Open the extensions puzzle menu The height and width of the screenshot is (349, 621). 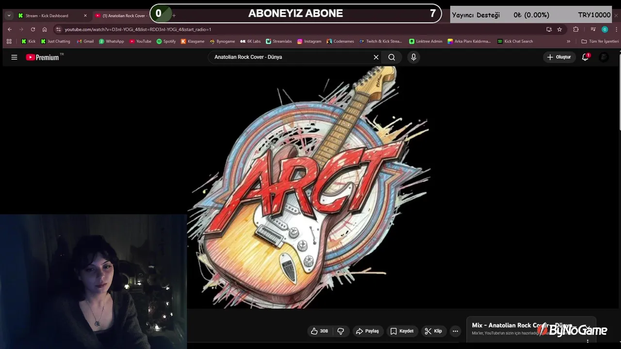coord(576,29)
